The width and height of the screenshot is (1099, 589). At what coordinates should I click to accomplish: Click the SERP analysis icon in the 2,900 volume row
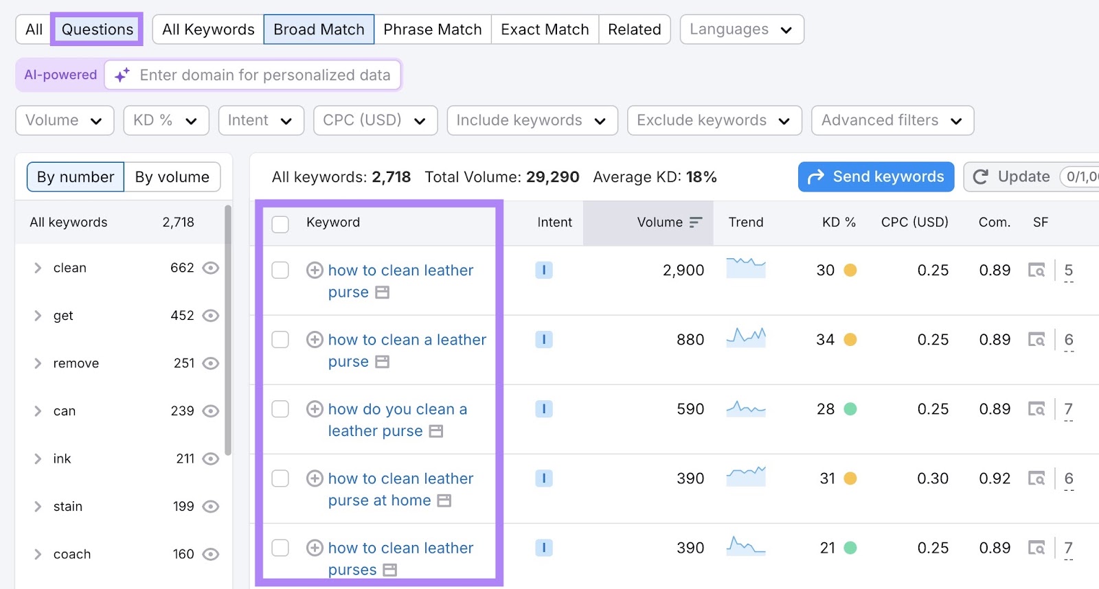tap(1036, 270)
